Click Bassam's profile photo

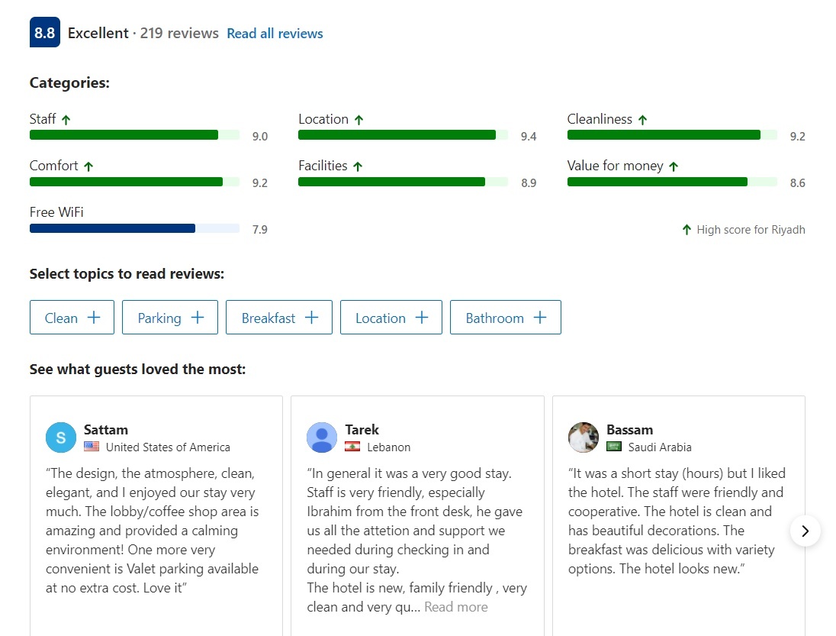click(x=584, y=437)
